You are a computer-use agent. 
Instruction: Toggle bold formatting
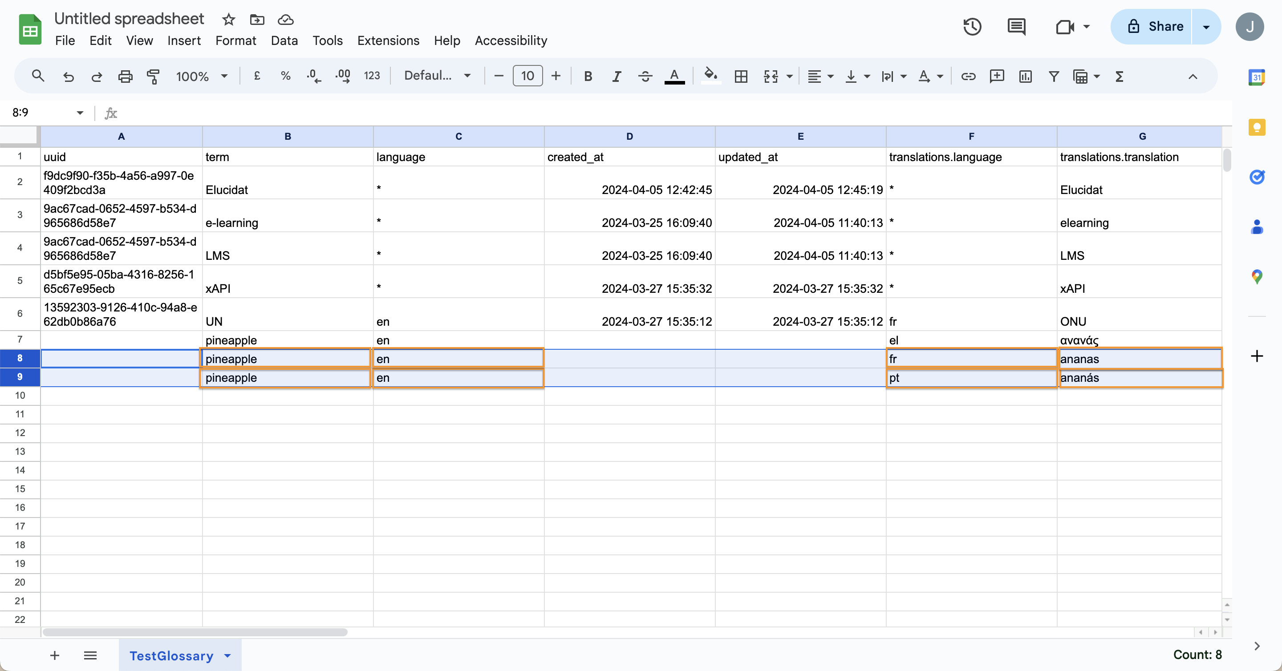click(588, 76)
